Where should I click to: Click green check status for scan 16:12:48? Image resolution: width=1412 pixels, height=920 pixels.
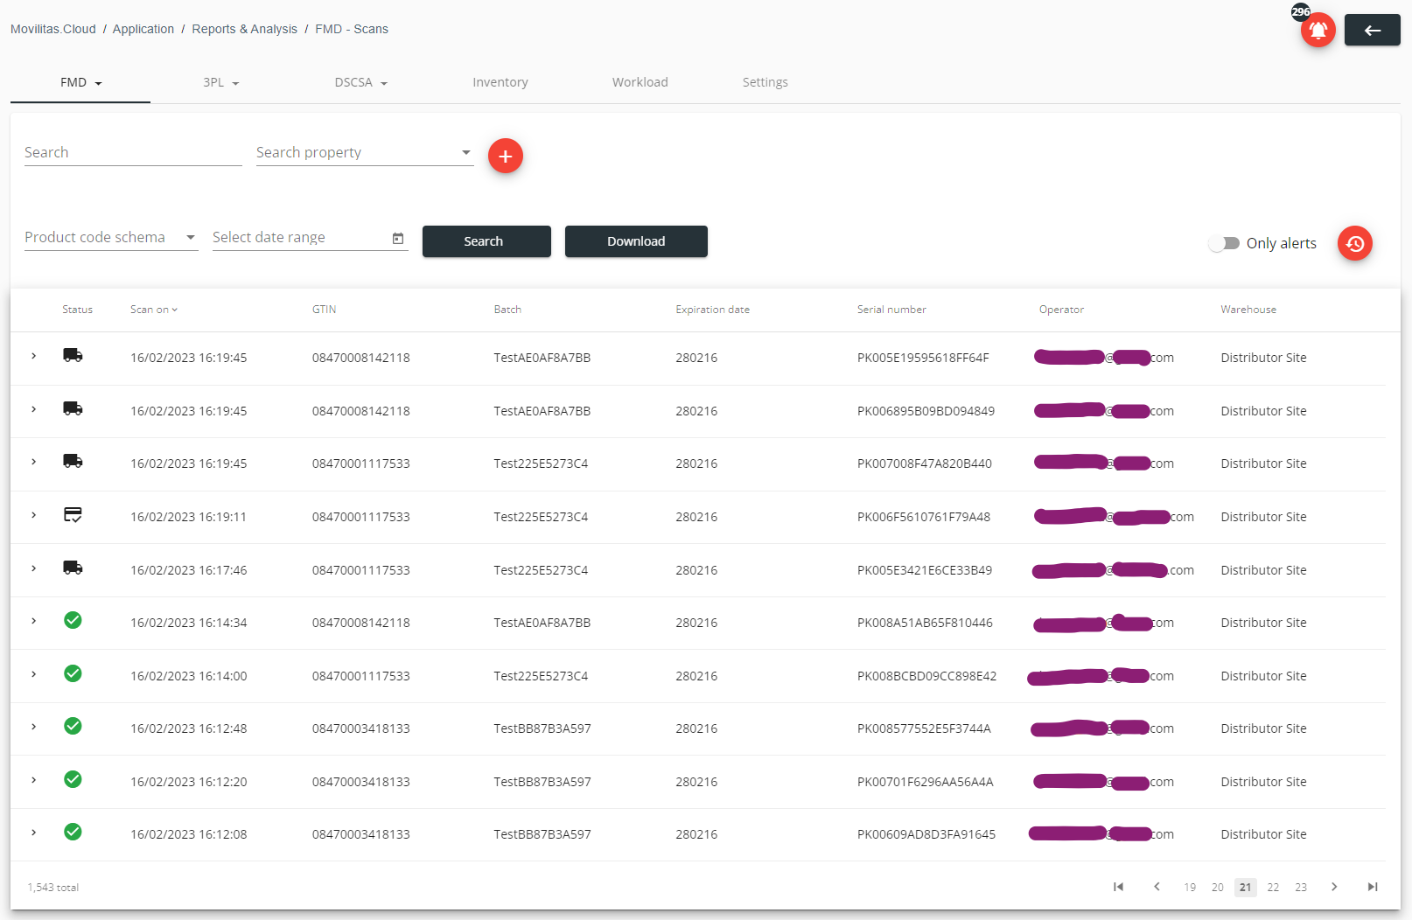tap(73, 726)
